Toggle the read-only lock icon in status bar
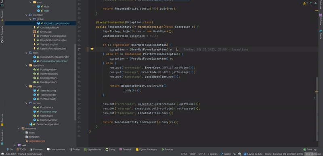The width and height of the screenshot is (323, 156). click(x=235, y=154)
